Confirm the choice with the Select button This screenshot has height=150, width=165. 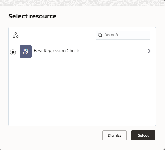143,135
